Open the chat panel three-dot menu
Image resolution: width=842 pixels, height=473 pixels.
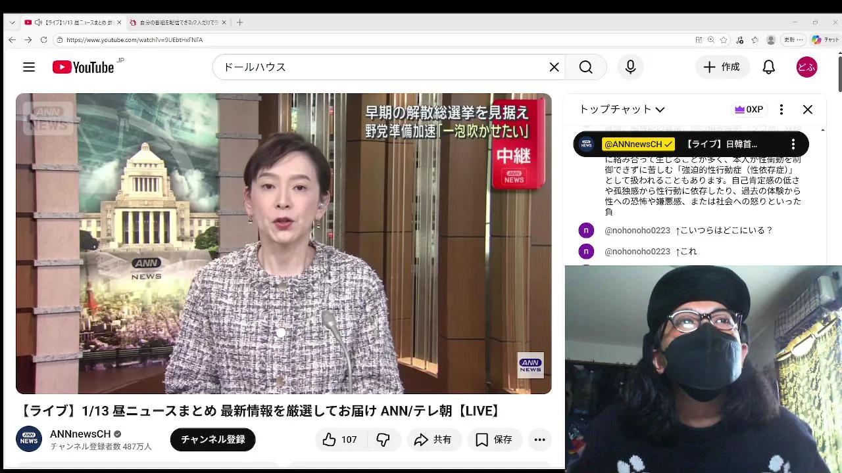click(x=781, y=110)
